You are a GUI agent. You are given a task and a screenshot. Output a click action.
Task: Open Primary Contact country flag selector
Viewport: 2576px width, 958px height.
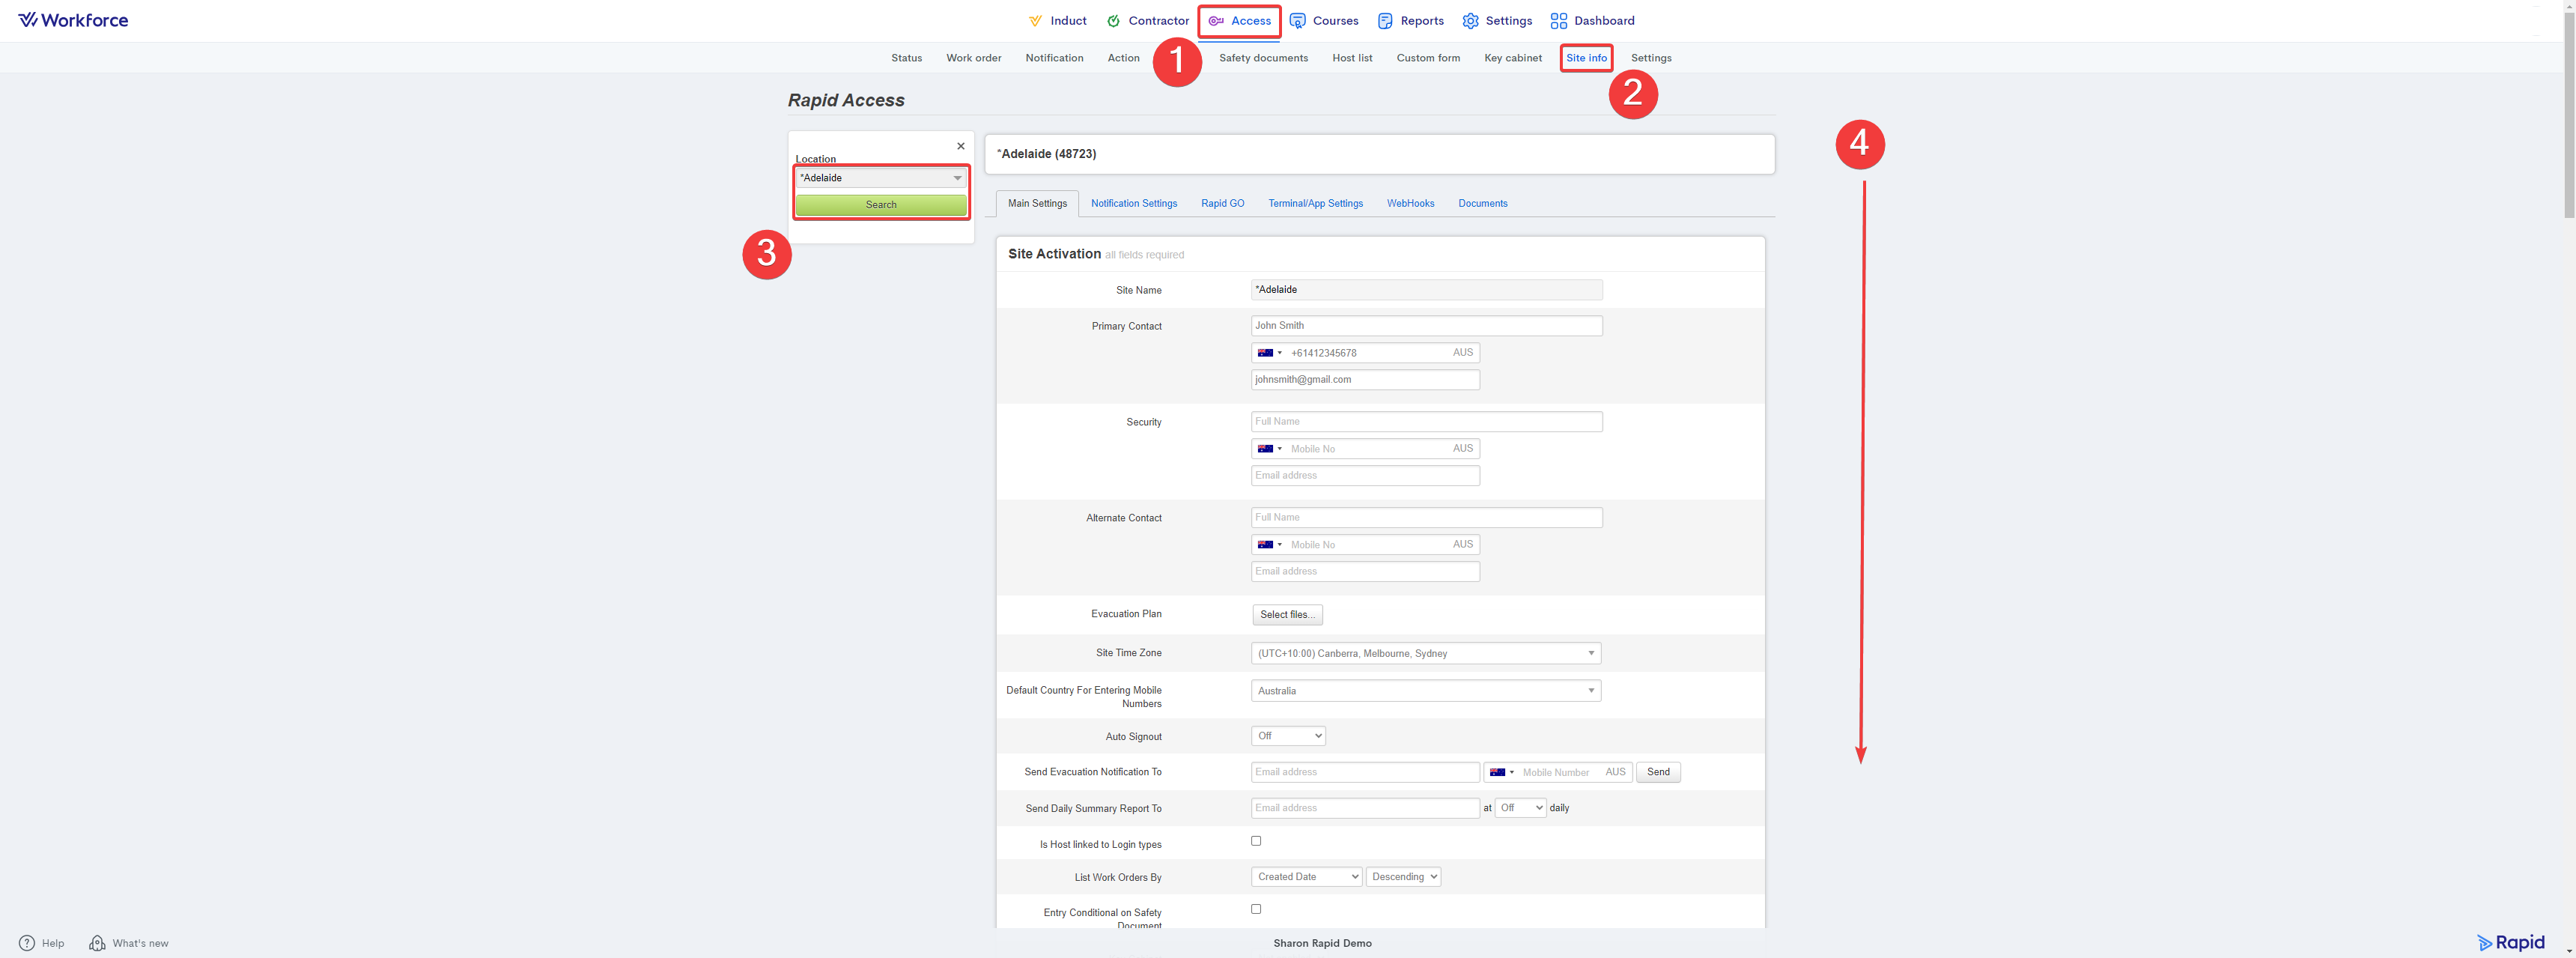pos(1269,353)
